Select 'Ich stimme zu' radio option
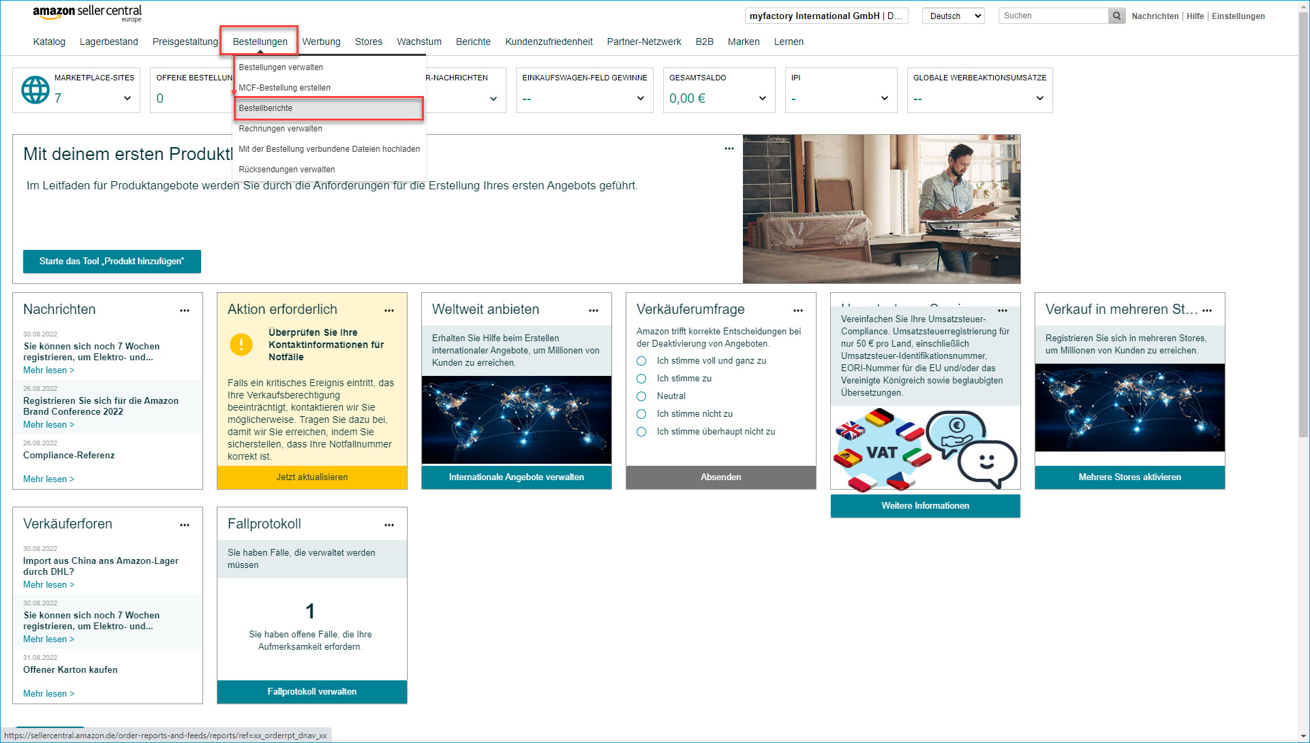 coord(641,379)
